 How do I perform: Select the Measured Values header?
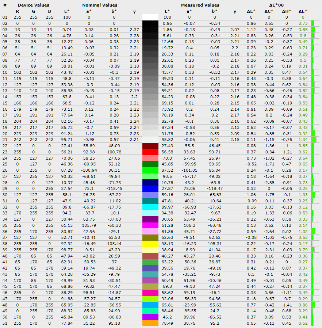tap(200, 5)
